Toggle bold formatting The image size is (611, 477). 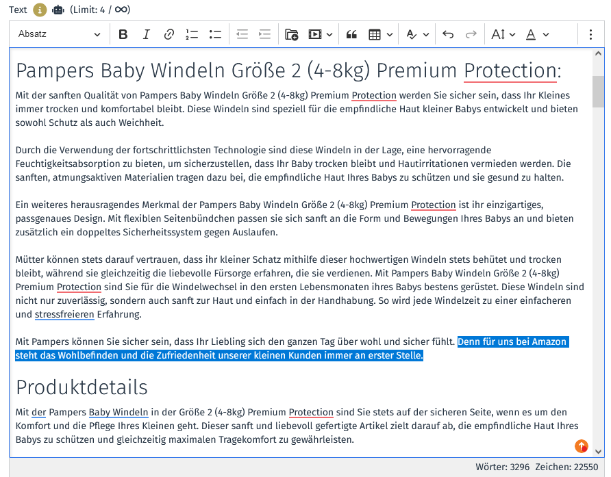(123, 35)
